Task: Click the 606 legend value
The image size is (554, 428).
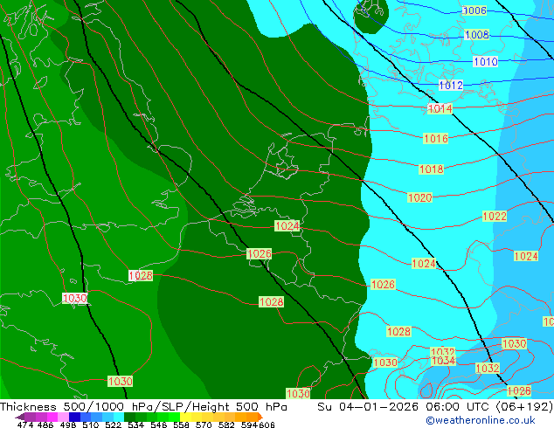Action: 266,425
